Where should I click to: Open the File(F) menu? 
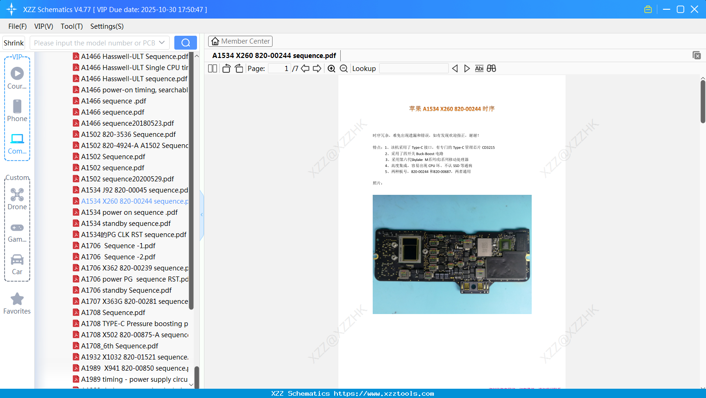tap(18, 26)
